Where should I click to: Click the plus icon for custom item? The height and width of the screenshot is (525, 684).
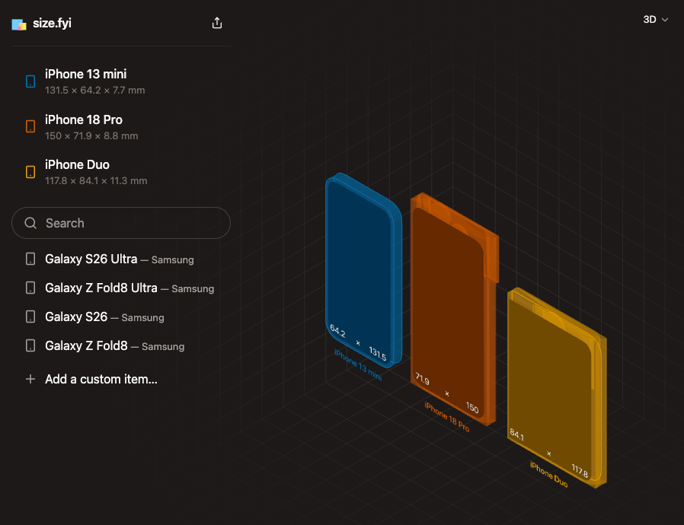[30, 379]
